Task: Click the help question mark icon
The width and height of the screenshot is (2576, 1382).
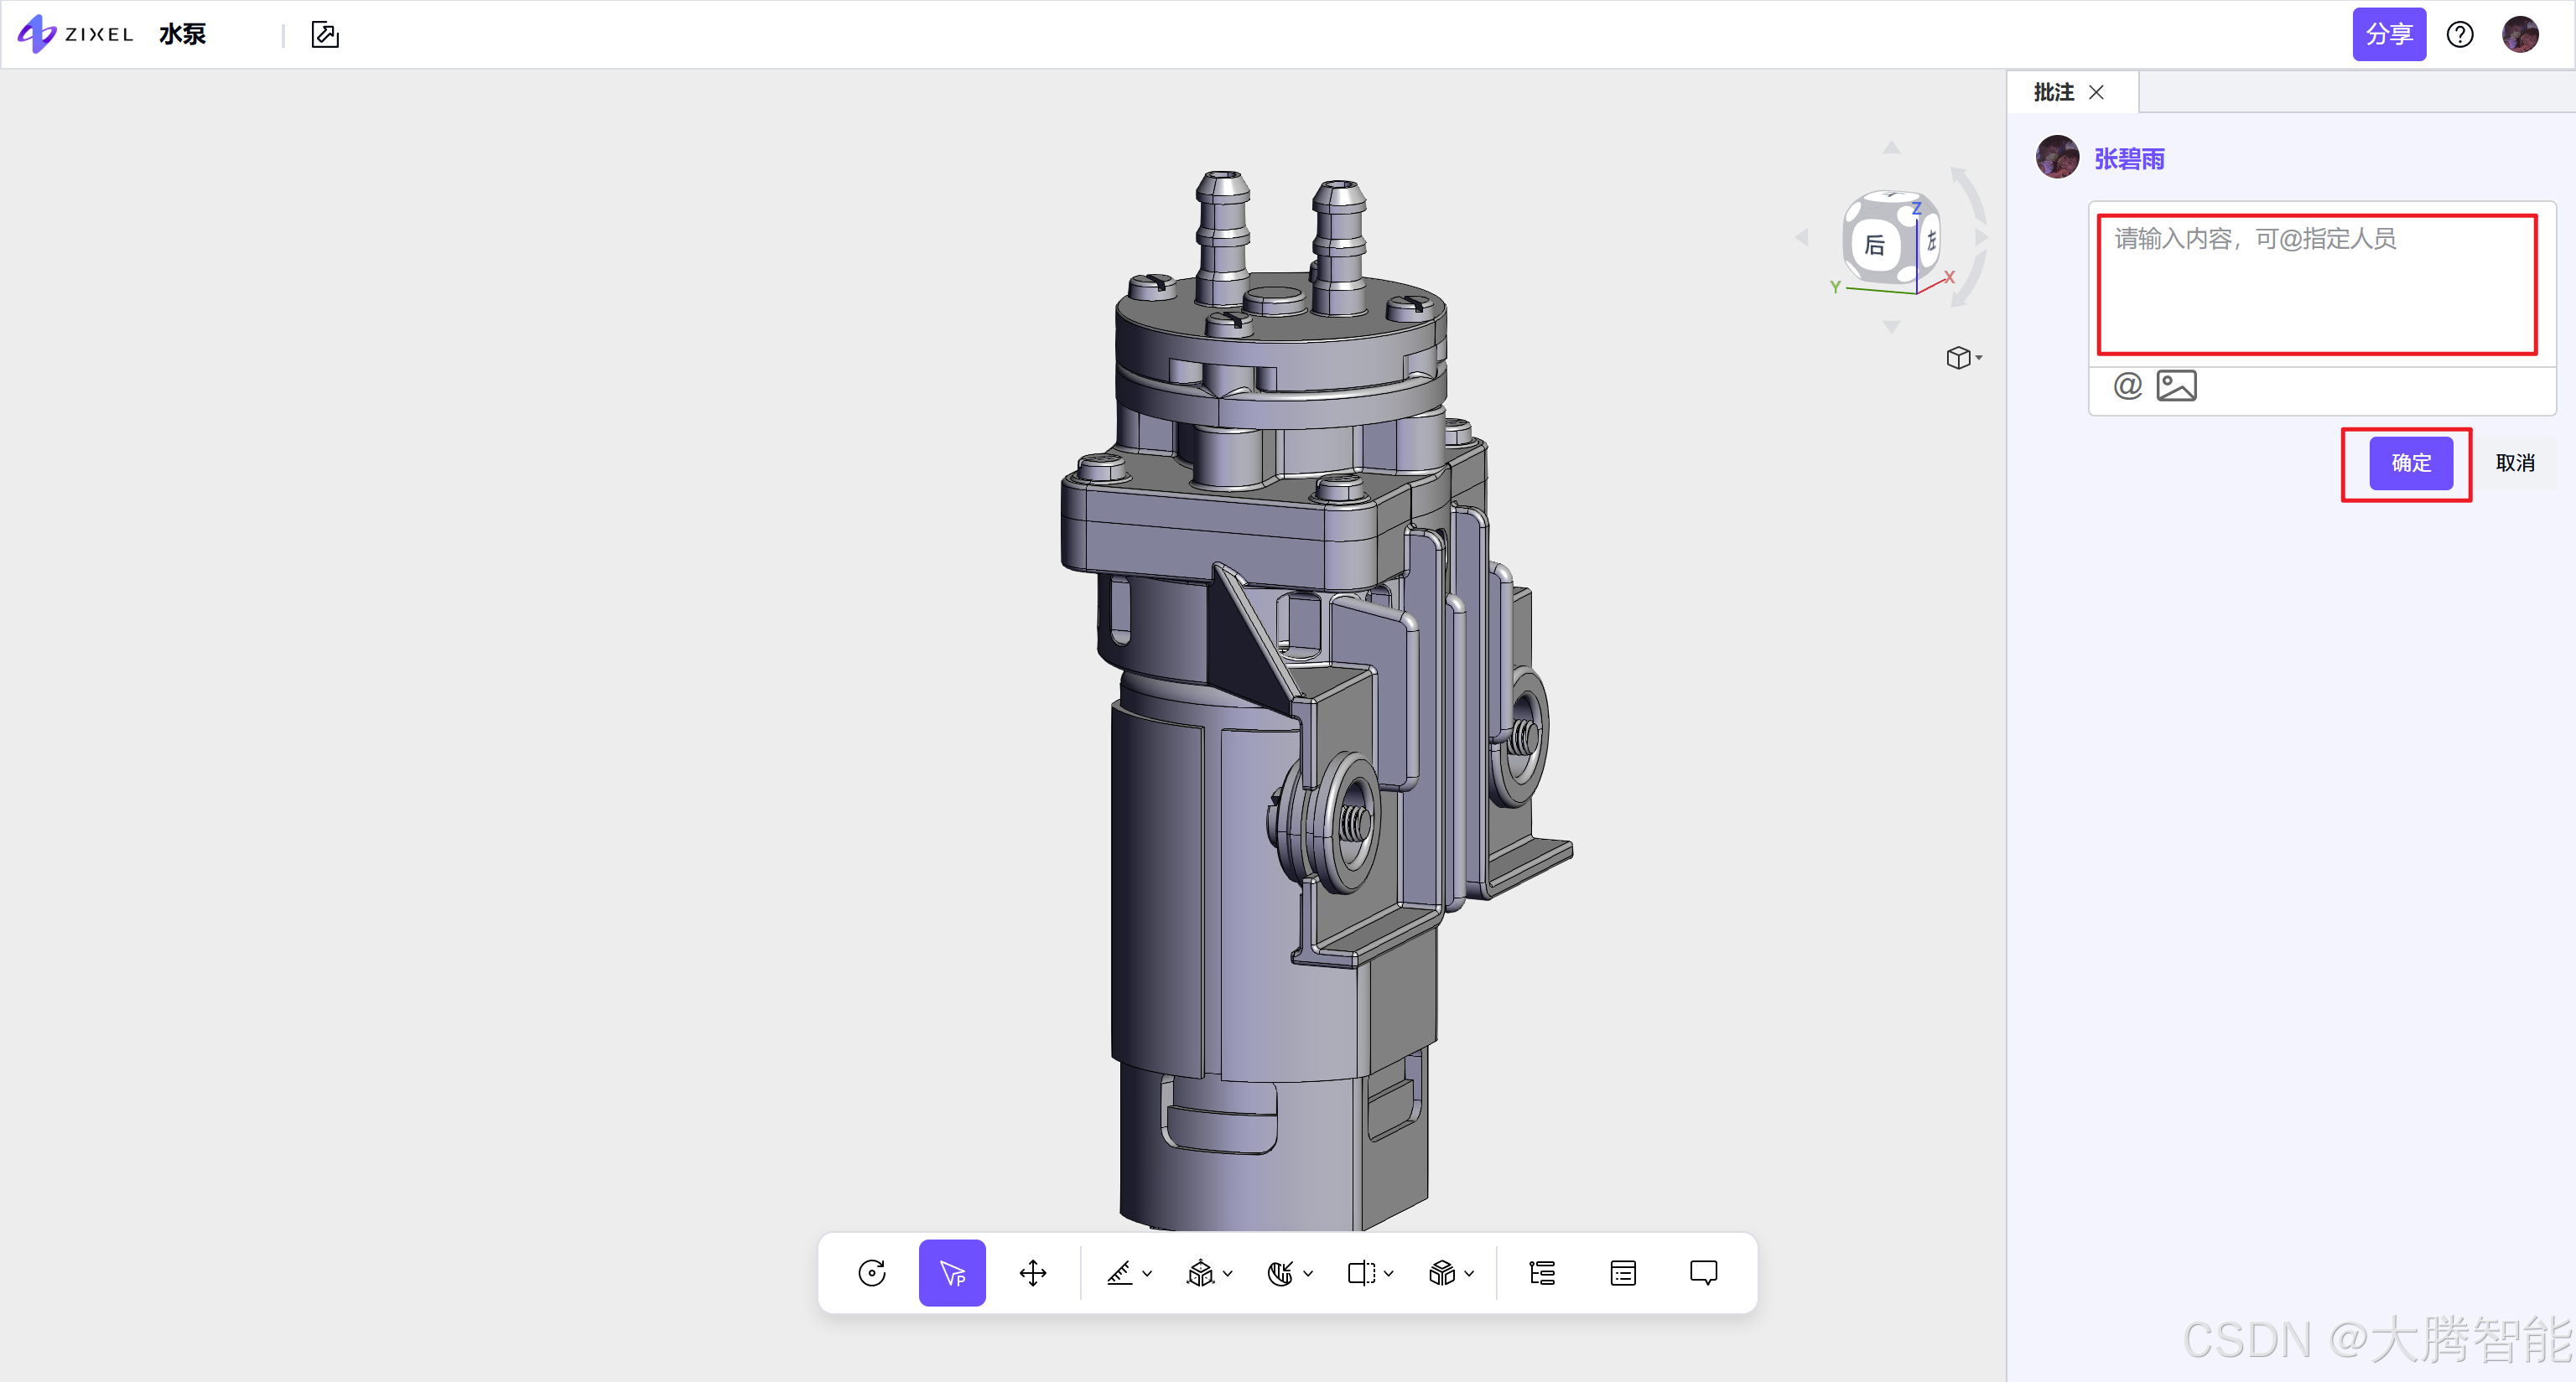Action: point(2459,35)
